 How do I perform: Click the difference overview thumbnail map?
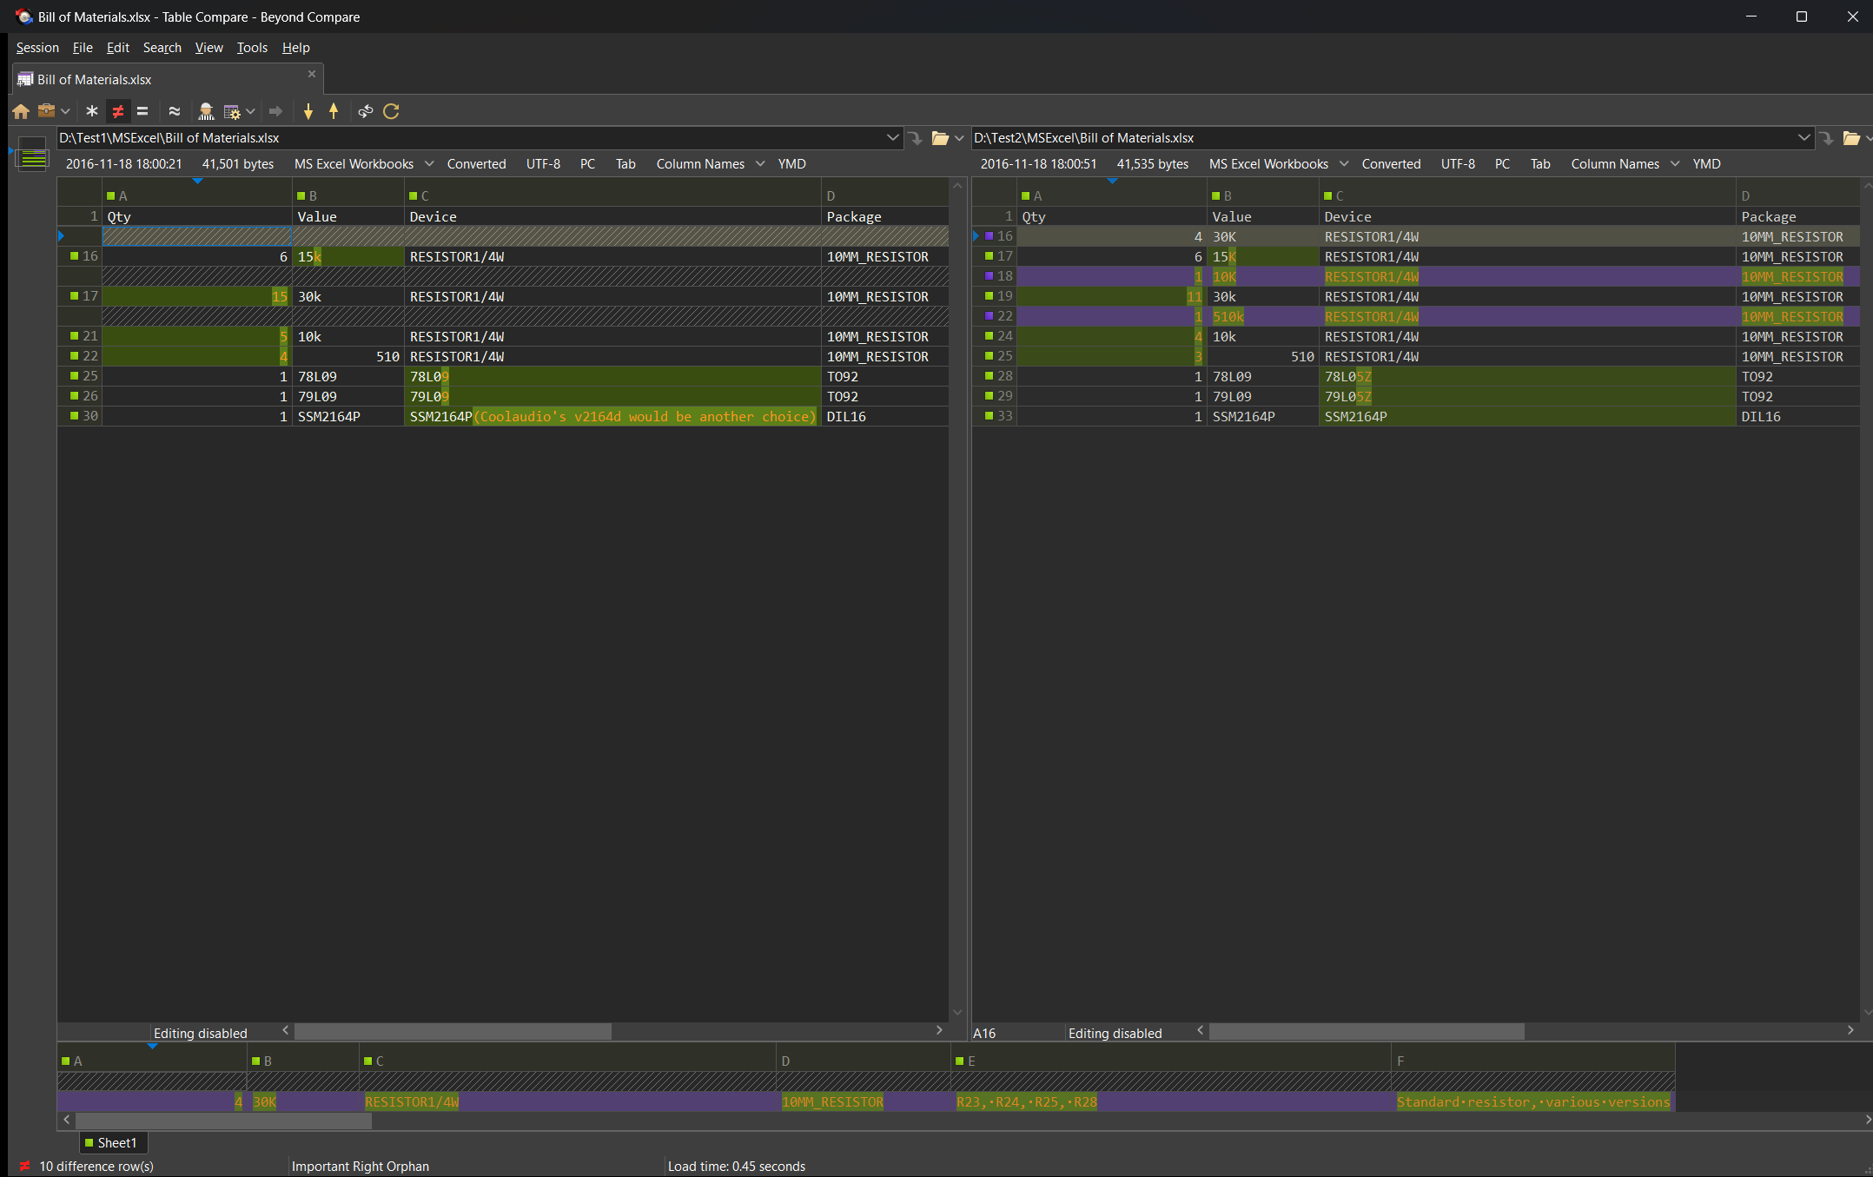[32, 154]
